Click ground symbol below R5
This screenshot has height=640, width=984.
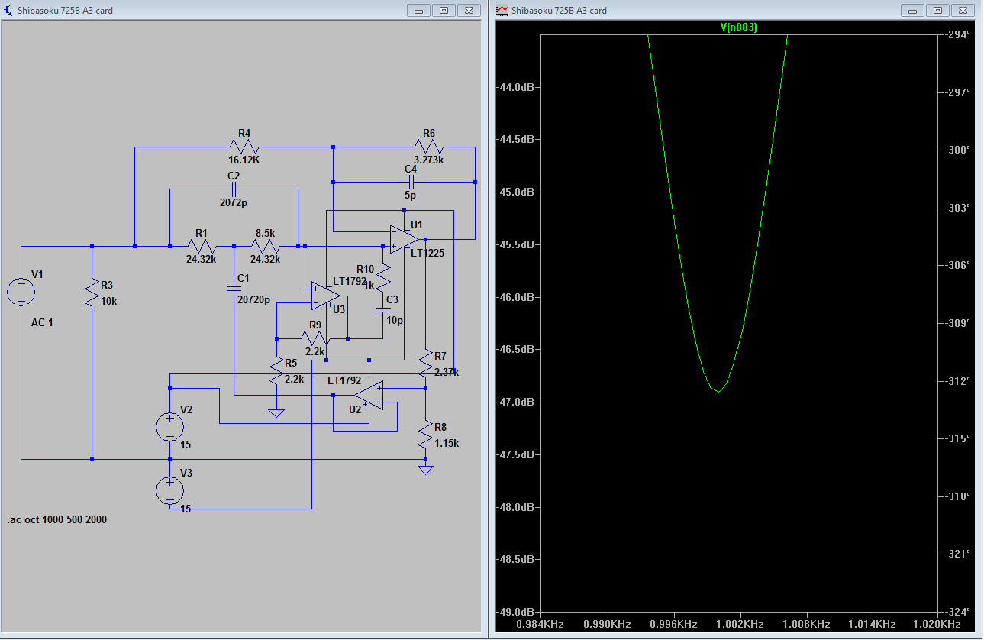pyautogui.click(x=276, y=413)
